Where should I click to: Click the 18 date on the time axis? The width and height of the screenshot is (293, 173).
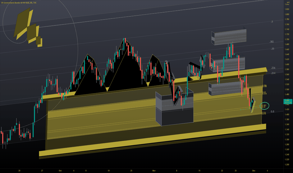coord(108,170)
